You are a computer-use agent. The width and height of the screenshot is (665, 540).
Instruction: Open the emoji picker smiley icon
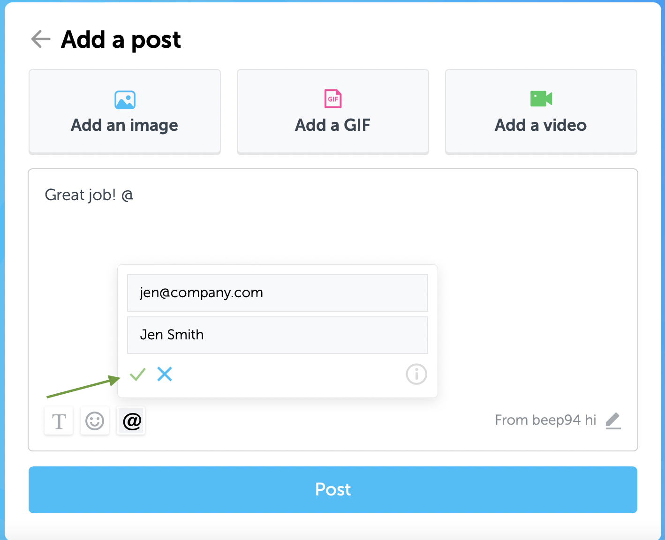coord(95,420)
